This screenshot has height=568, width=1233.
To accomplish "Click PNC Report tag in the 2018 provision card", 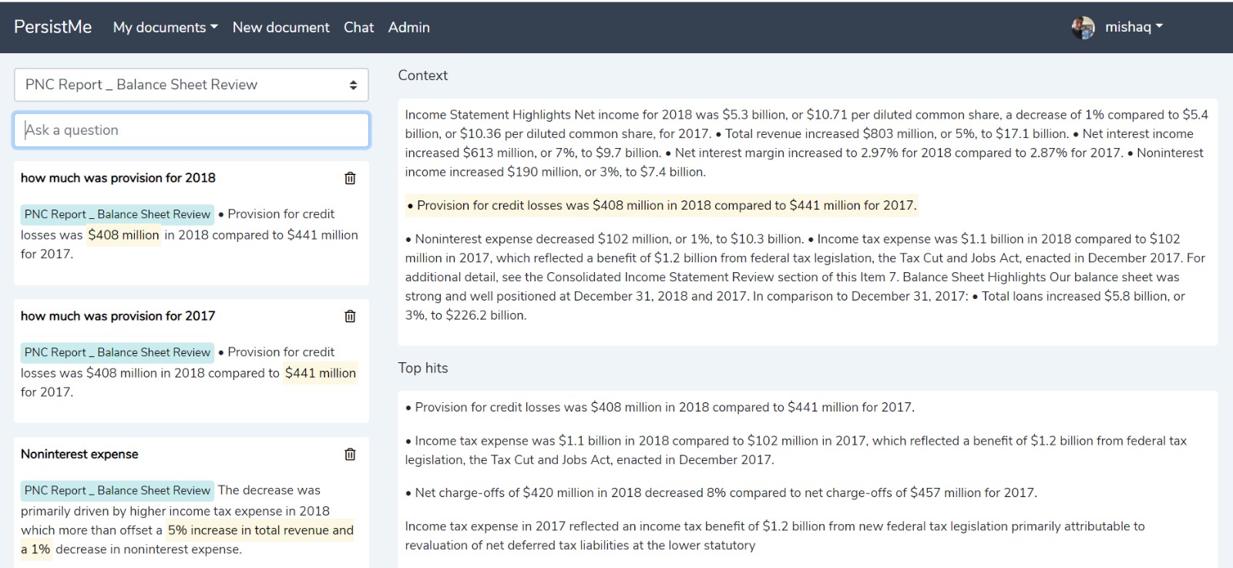I will pos(117,214).
